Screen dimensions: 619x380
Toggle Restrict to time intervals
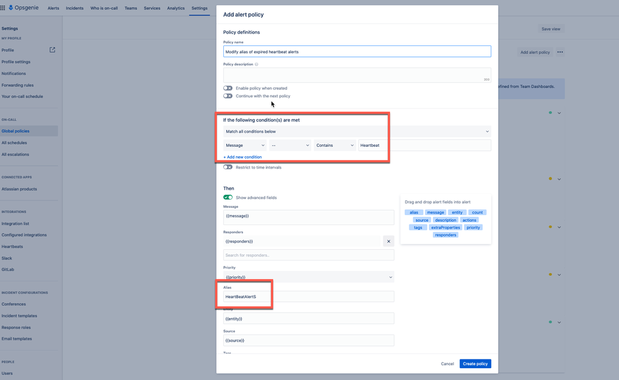(228, 167)
